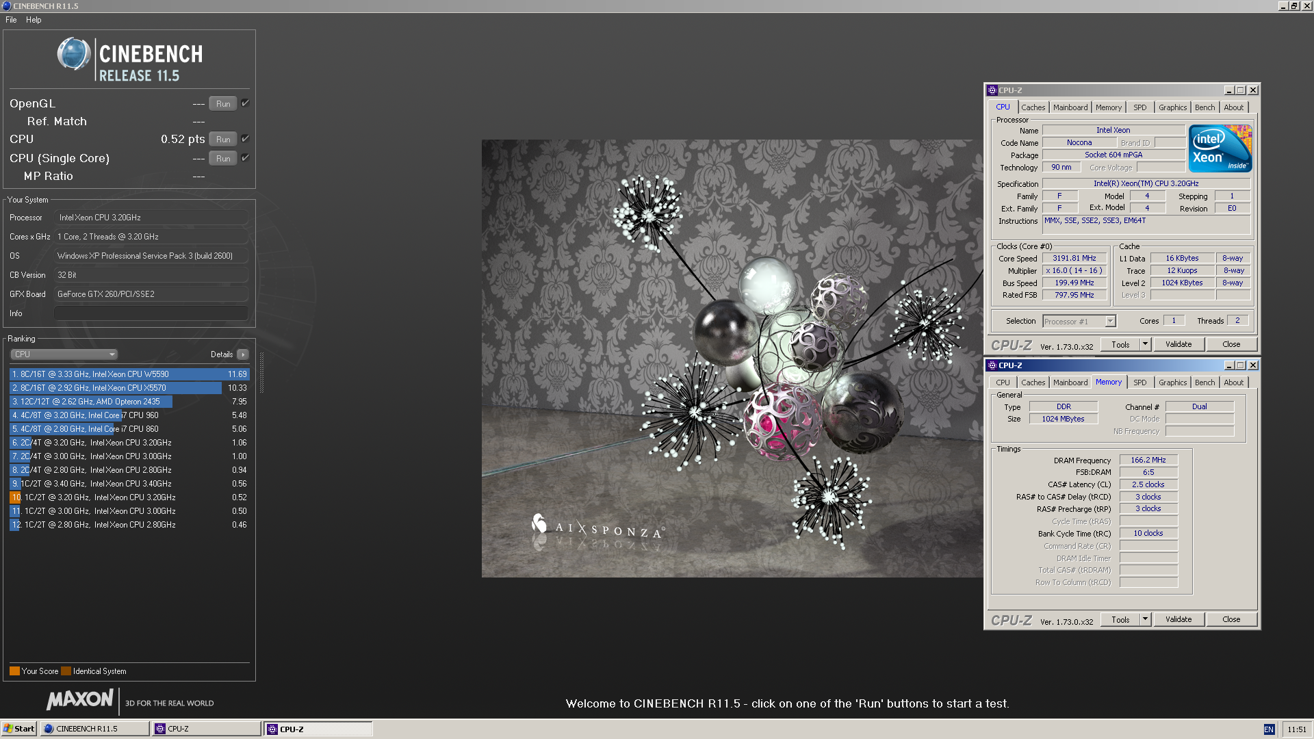Open About tab in upper CPU-Z
The height and width of the screenshot is (739, 1314).
(x=1233, y=107)
